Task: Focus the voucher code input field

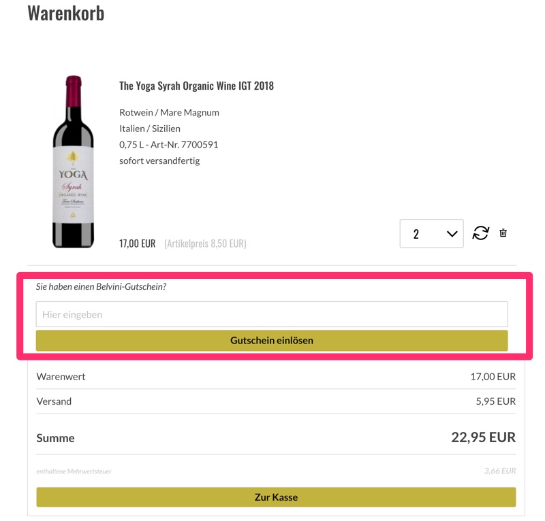Action: pos(271,314)
